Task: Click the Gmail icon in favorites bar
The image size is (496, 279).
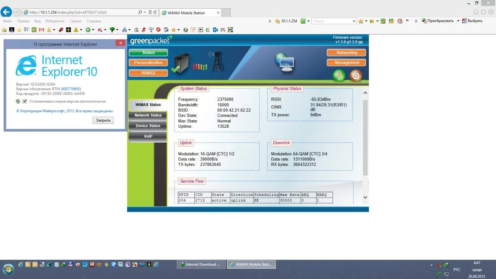Action: click(x=41, y=30)
